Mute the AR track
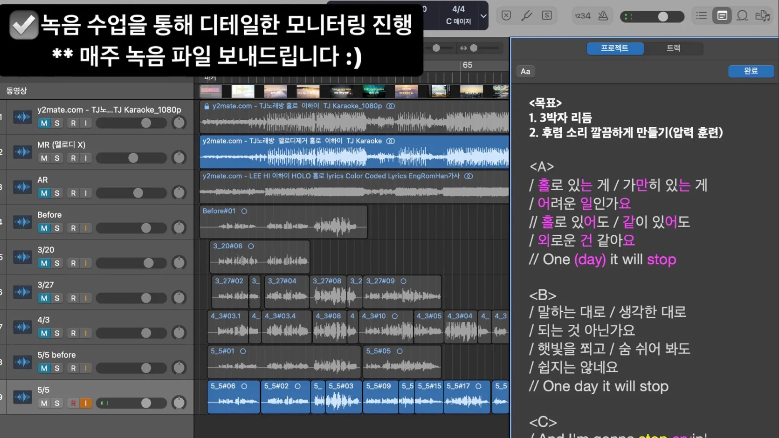This screenshot has height=438, width=779. pyautogui.click(x=43, y=193)
